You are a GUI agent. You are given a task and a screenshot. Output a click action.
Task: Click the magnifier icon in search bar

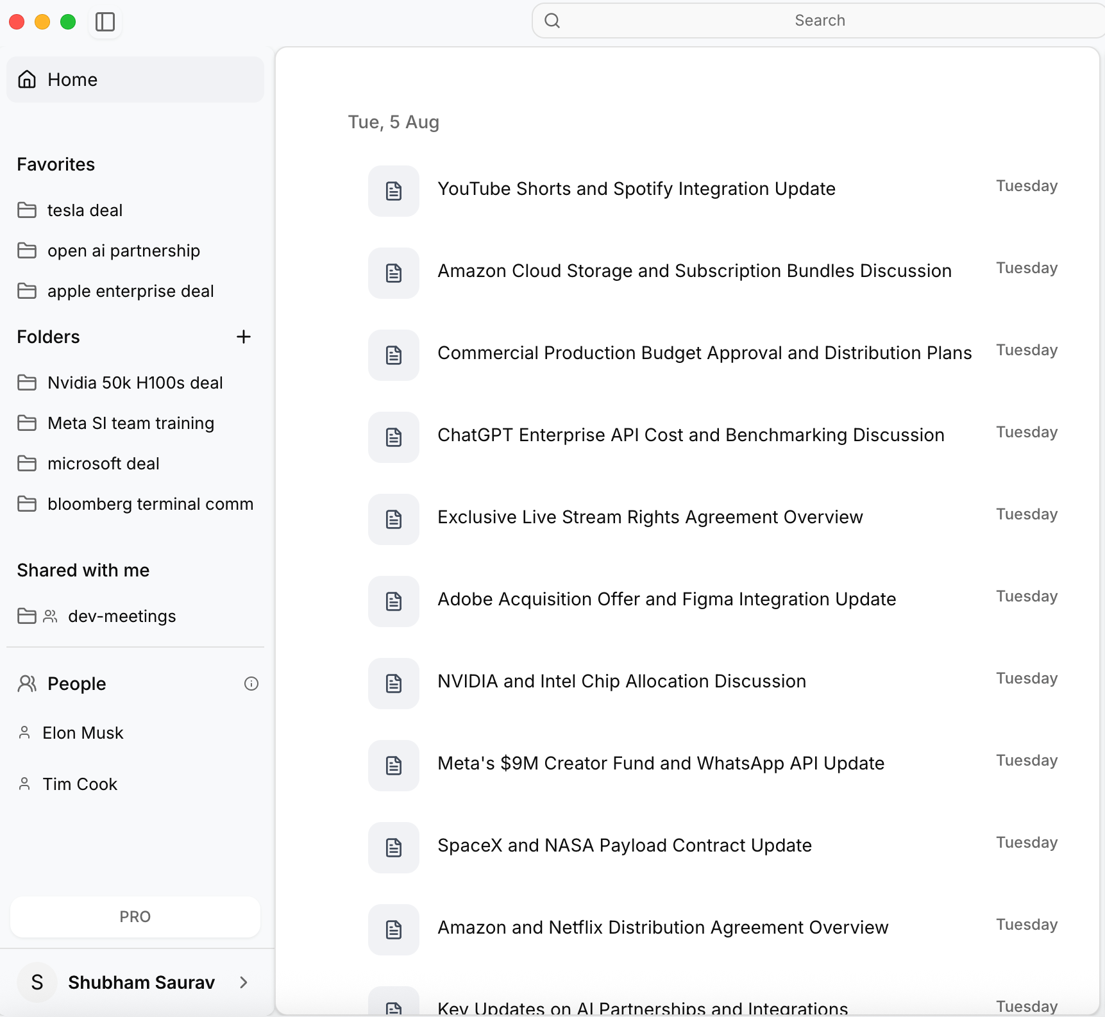pyautogui.click(x=552, y=21)
